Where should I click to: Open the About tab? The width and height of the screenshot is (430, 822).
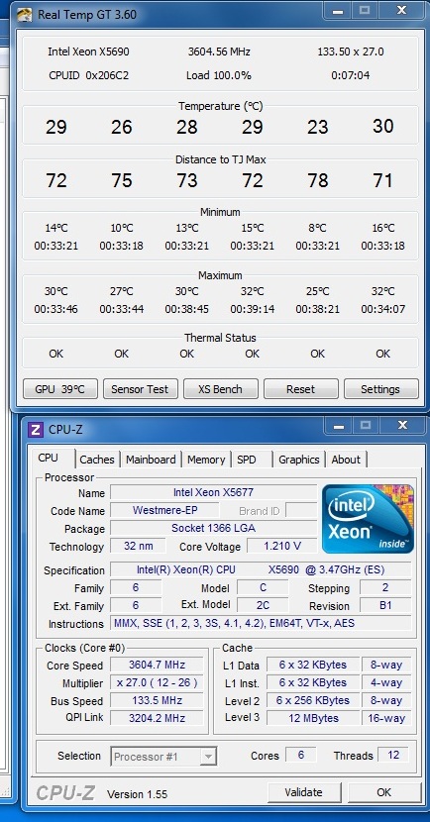tap(346, 460)
